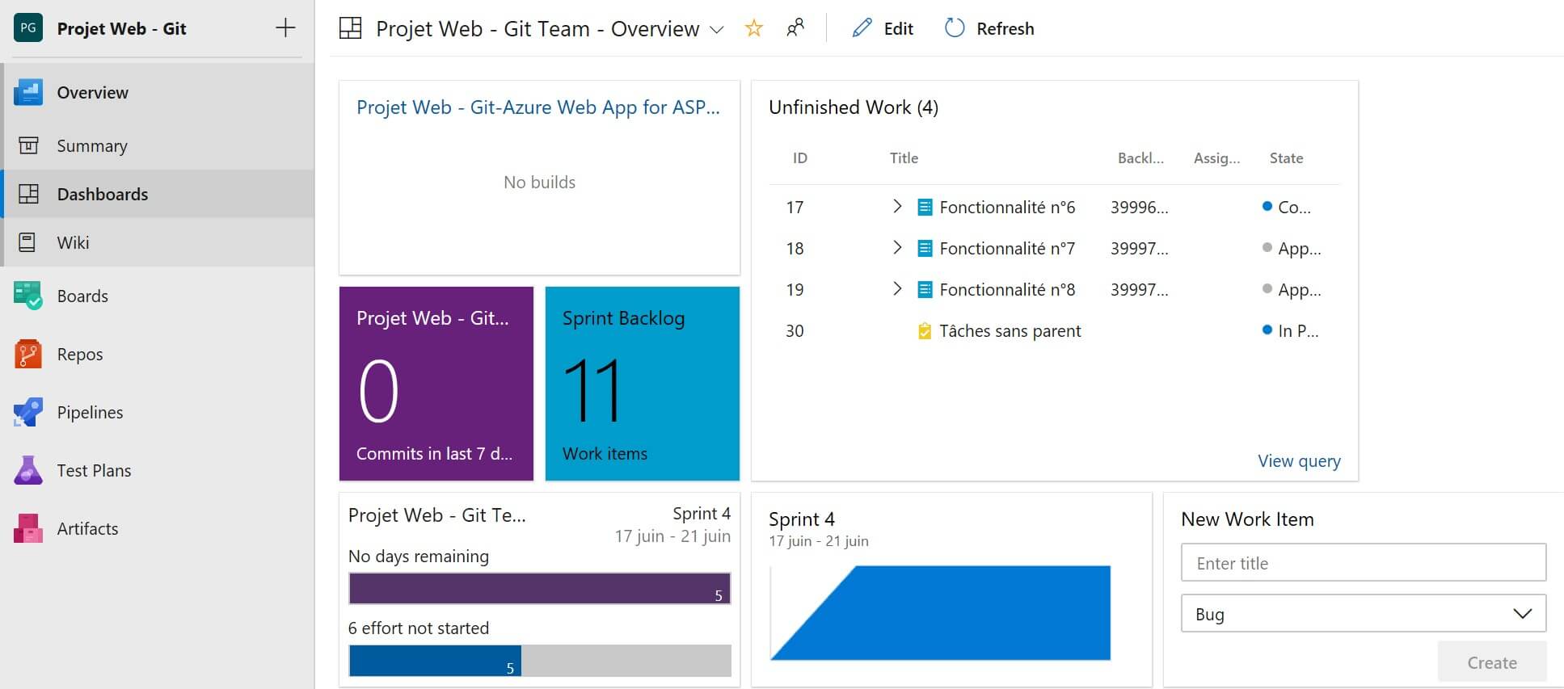Toggle the favorite star for this dashboard
This screenshot has height=689, width=1564.
(753, 29)
